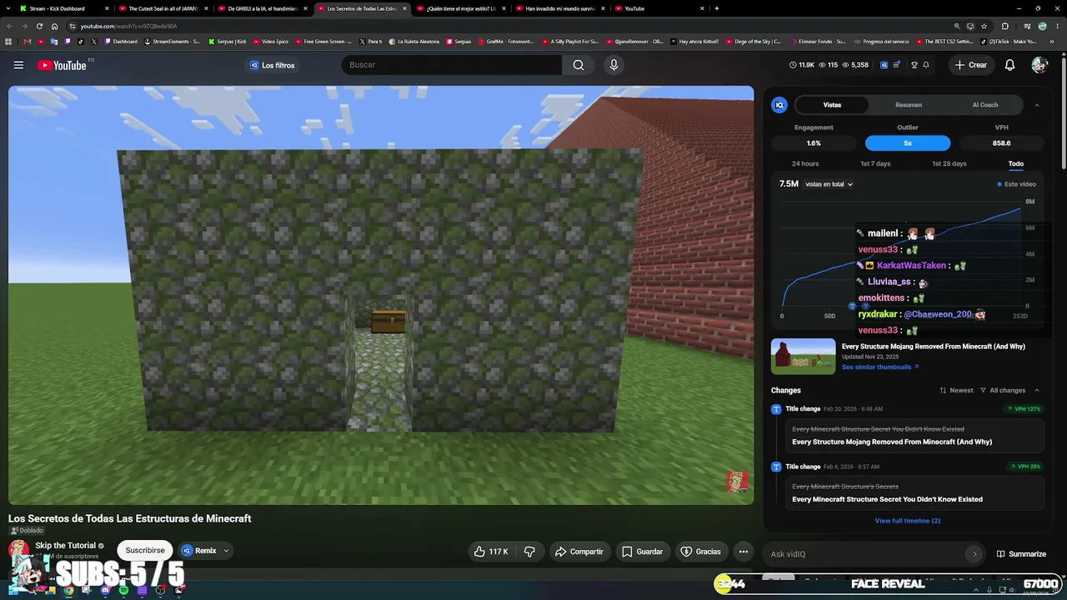The width and height of the screenshot is (1067, 600).
Task: Select the Outlier 5x metric pill
Action: click(908, 143)
